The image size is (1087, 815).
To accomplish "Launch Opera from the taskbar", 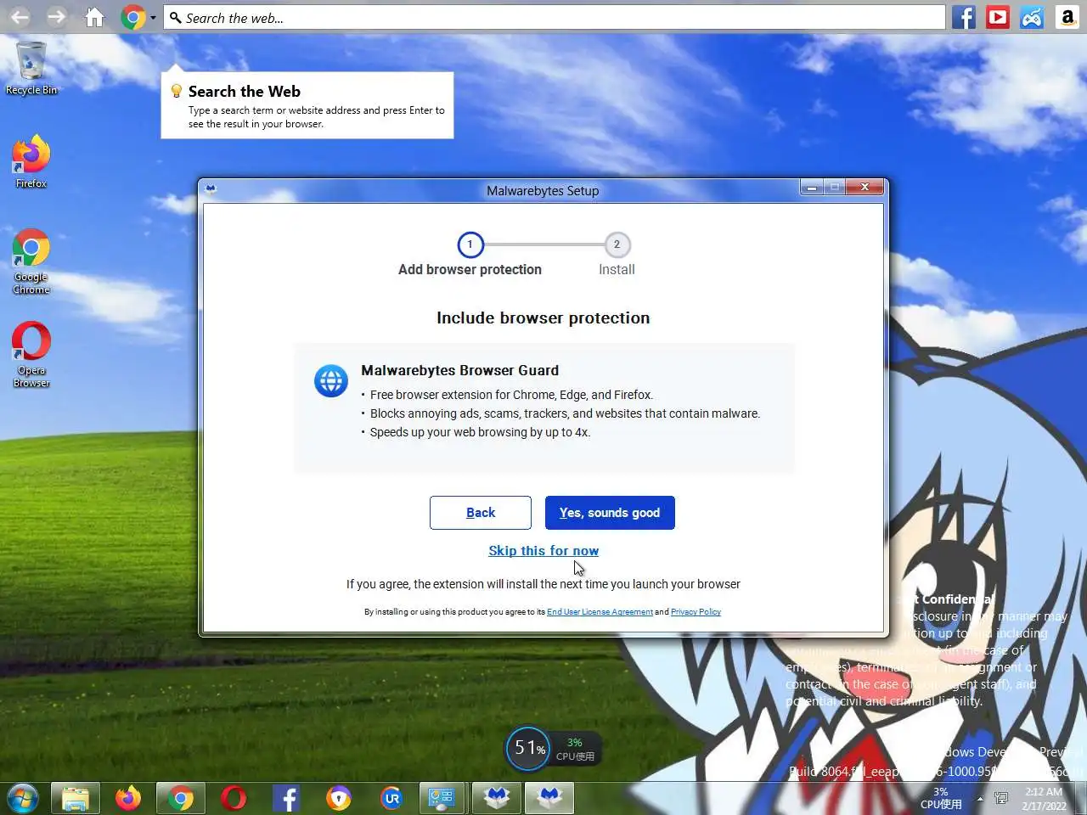I will (234, 799).
